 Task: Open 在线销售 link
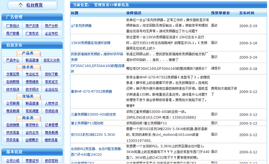13,125
